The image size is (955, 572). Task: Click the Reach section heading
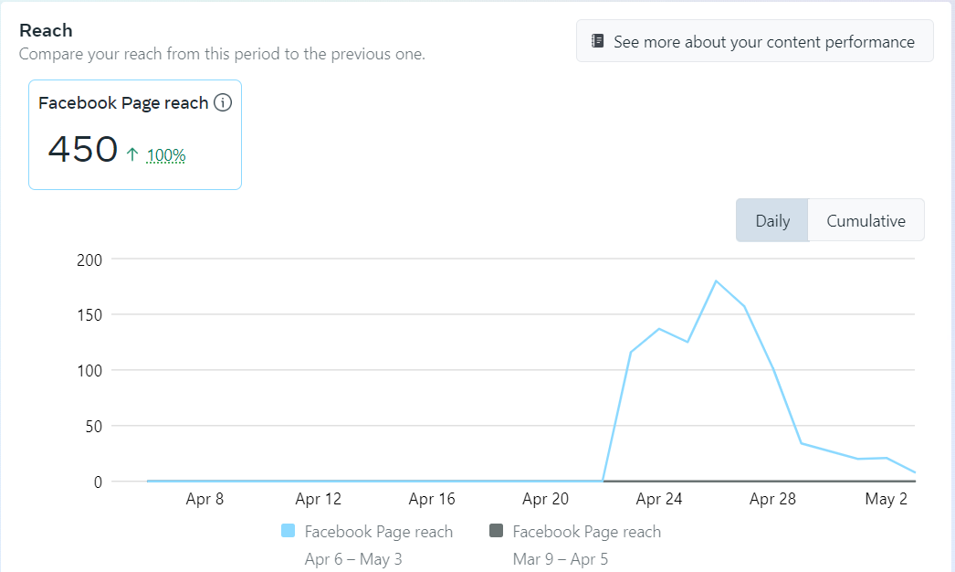point(46,31)
